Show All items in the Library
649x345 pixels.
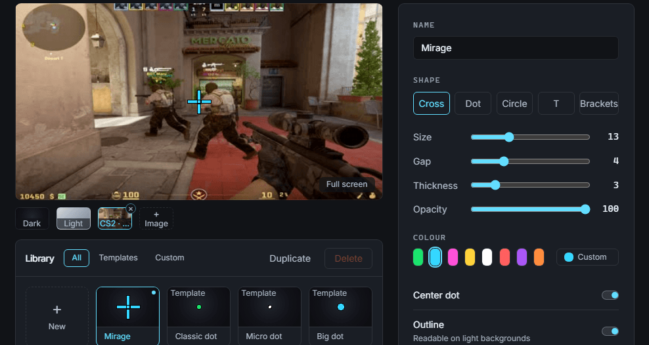pyautogui.click(x=77, y=258)
